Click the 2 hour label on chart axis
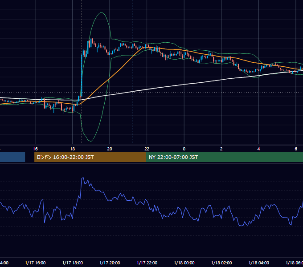Image resolution: width=303 pixels, height=267 pixels. 221,149
